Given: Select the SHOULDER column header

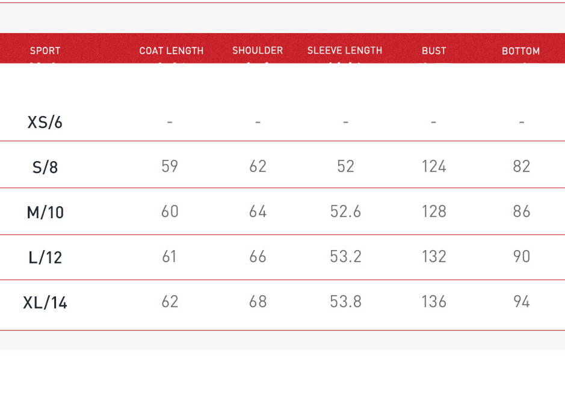Looking at the screenshot, I should point(258,50).
